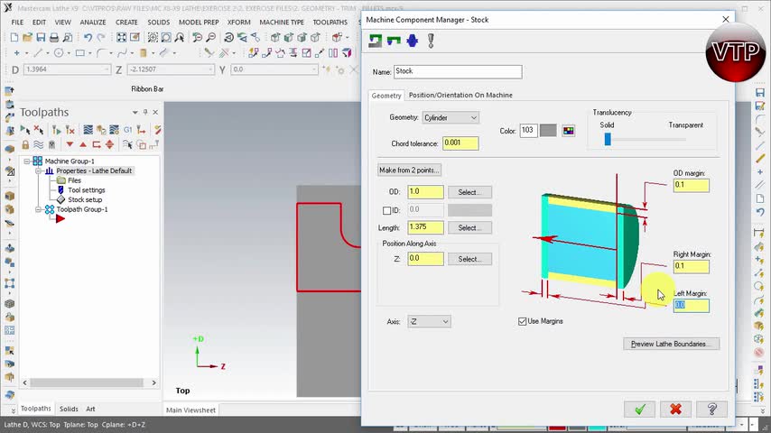Undo the last action
This screenshot has height=433, width=771.
click(x=88, y=37)
